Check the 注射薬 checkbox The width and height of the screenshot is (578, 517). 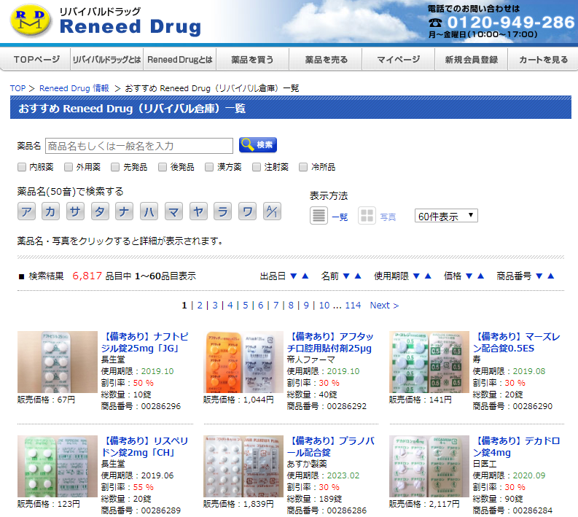tap(257, 167)
